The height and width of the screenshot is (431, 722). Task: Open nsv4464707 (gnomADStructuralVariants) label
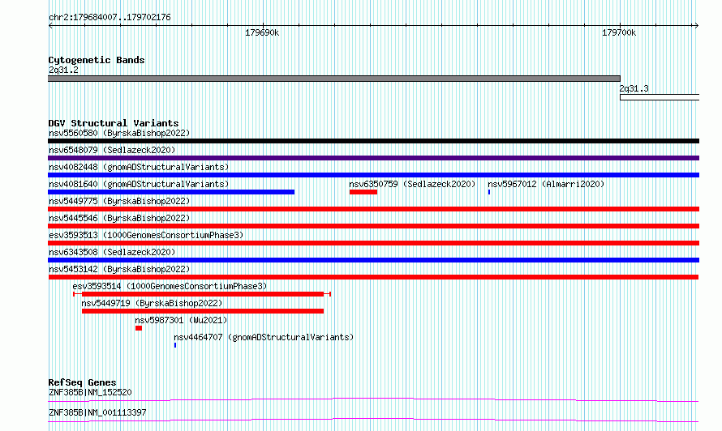(x=264, y=338)
